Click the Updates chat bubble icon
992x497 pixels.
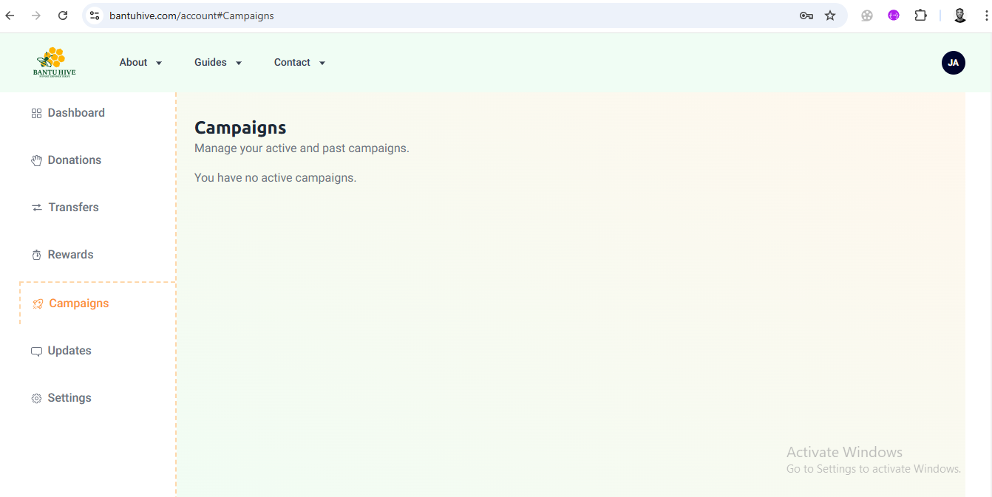(x=36, y=352)
